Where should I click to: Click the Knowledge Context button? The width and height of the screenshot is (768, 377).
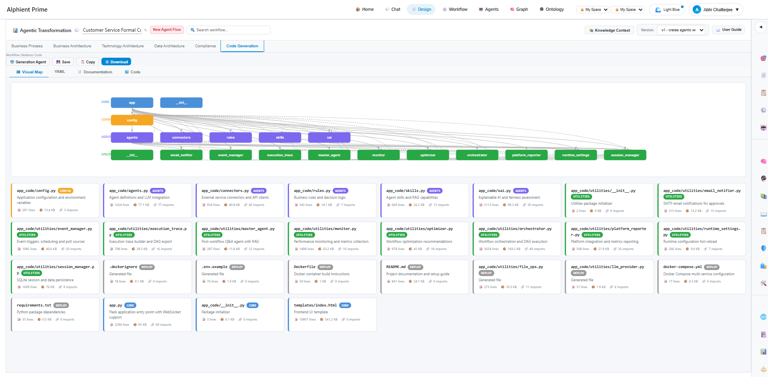tap(609, 30)
